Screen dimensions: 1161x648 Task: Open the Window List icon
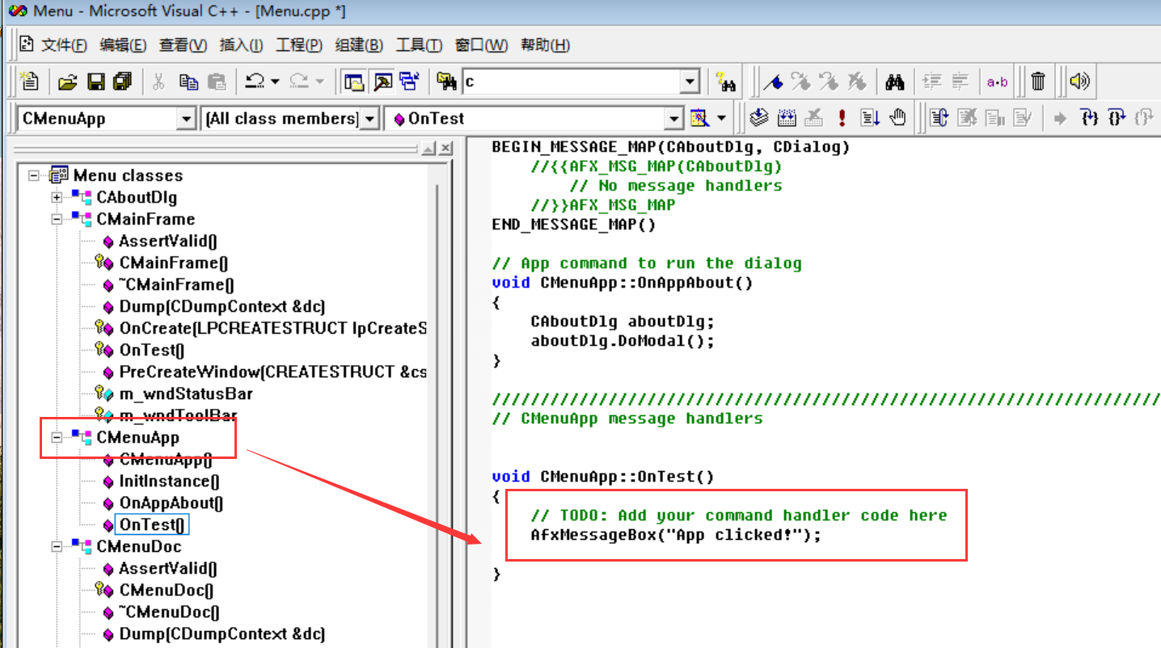coord(409,82)
